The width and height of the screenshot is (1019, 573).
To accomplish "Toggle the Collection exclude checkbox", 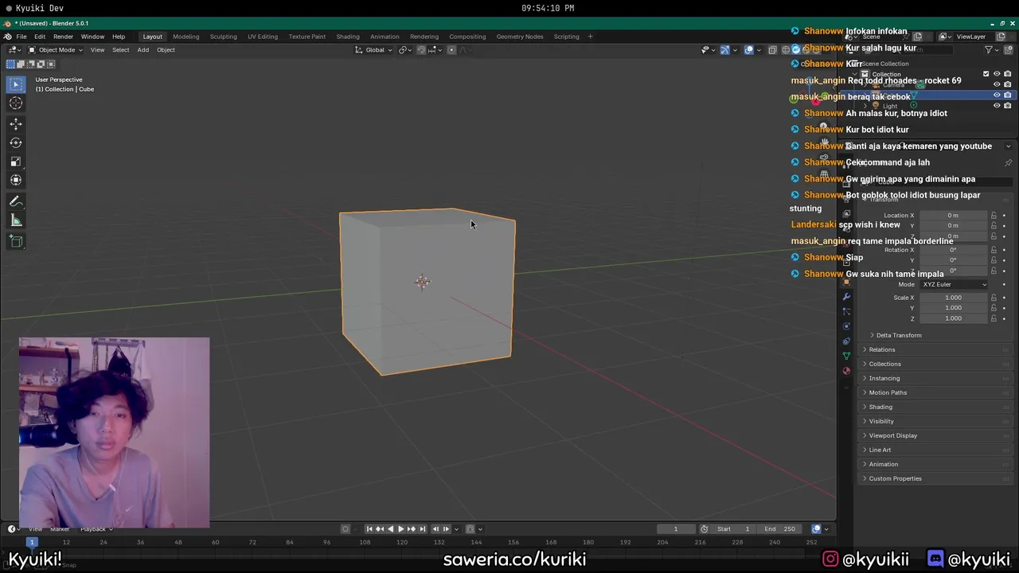I will (986, 74).
